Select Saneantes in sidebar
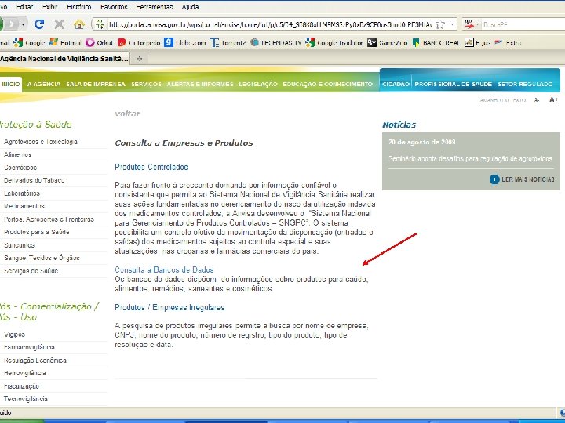Screen dimensions: 565x423 [x=19, y=245]
